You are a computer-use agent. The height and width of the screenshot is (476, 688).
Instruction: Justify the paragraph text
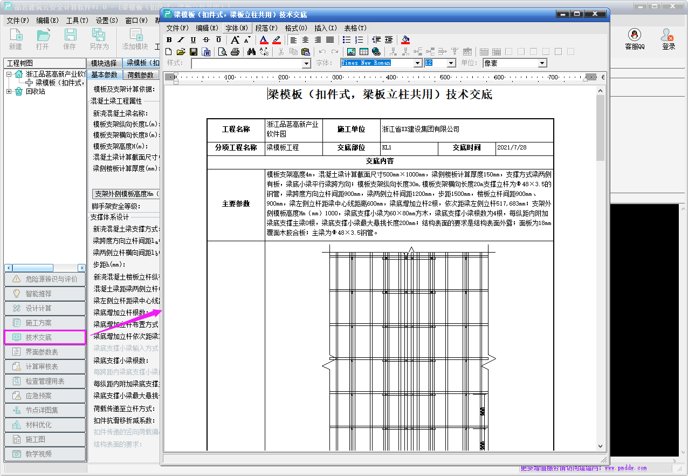[x=330, y=40]
